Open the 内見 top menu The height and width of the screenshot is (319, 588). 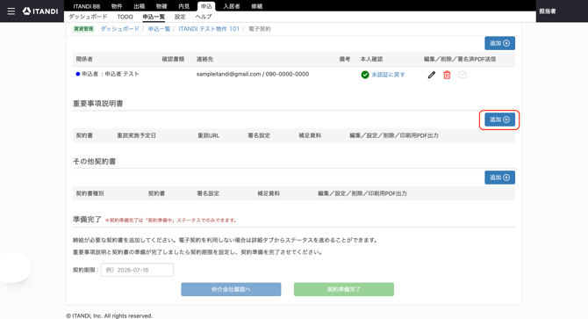[183, 6]
